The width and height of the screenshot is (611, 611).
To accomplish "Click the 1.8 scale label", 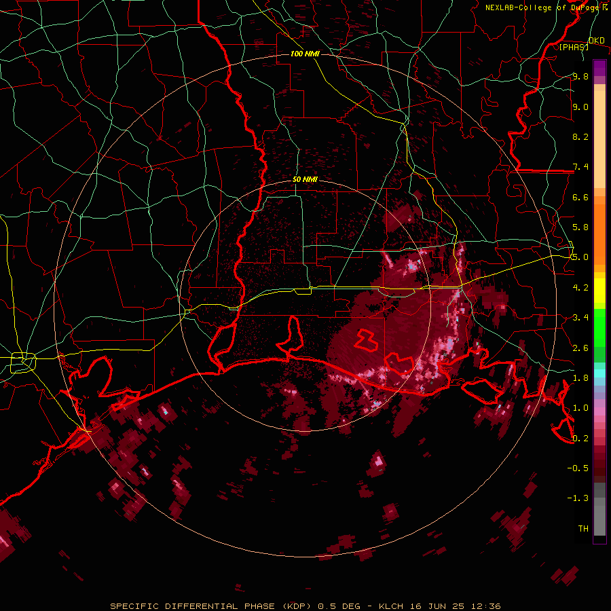I will [580, 378].
